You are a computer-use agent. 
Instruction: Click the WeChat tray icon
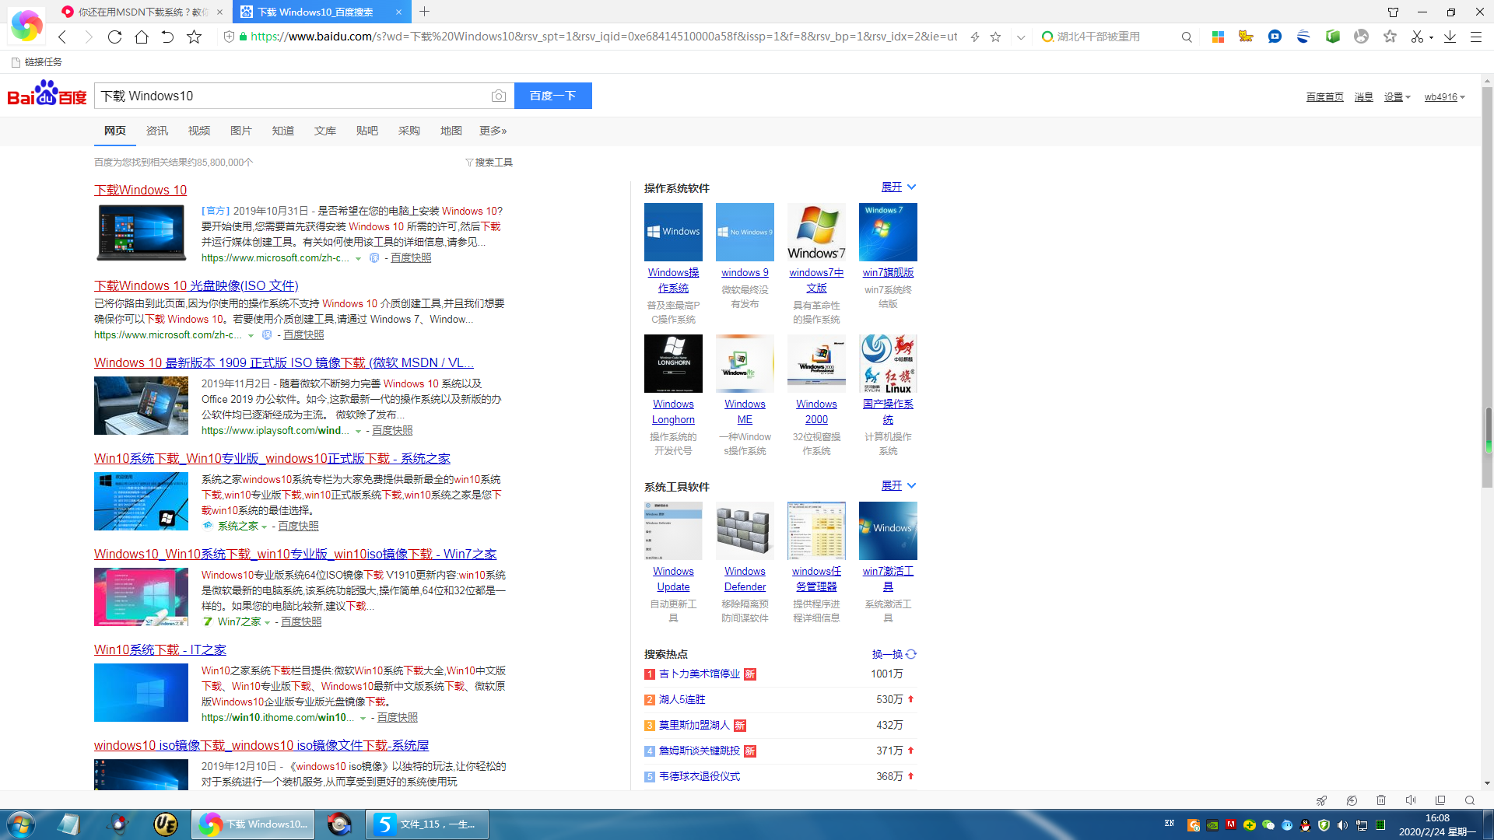pos(1268,825)
